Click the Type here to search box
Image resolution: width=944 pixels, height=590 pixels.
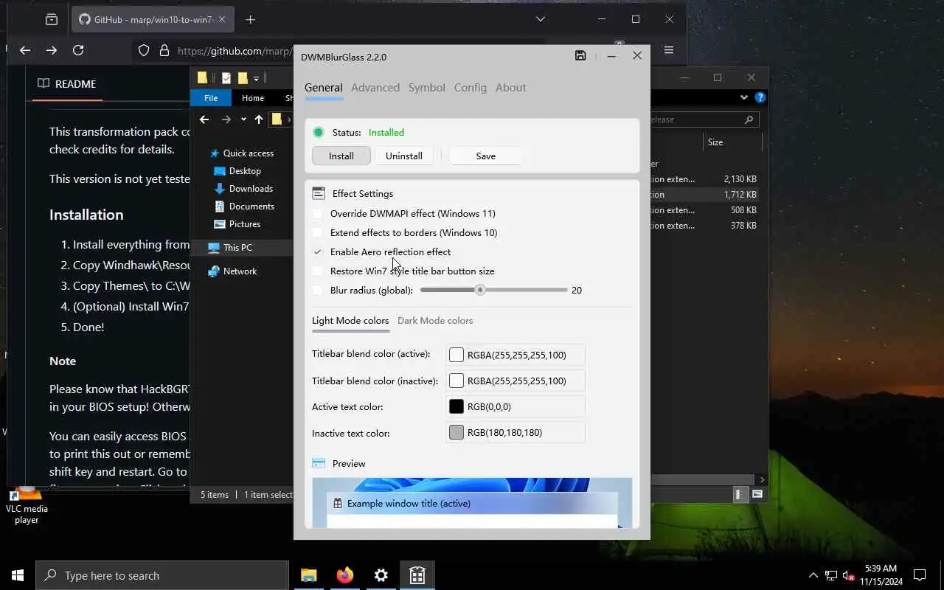162,575
